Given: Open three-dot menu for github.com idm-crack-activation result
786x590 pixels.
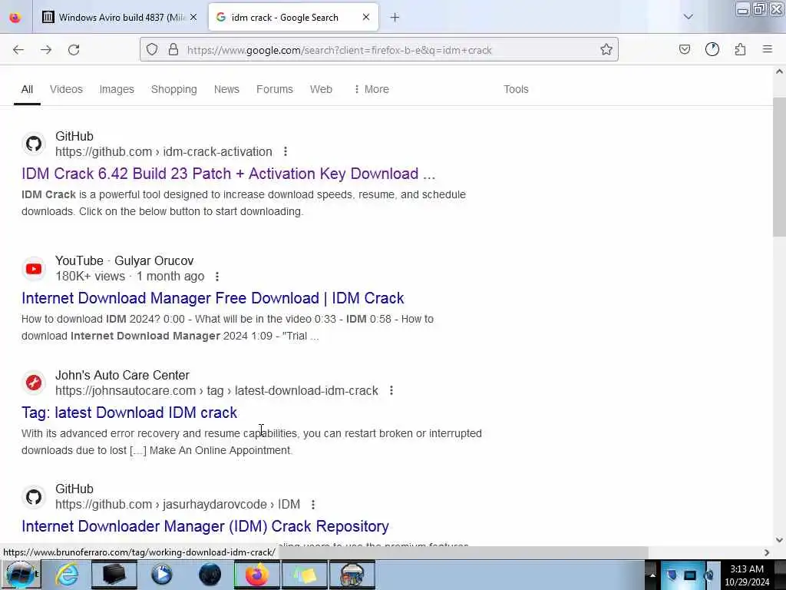Looking at the screenshot, I should (x=286, y=151).
